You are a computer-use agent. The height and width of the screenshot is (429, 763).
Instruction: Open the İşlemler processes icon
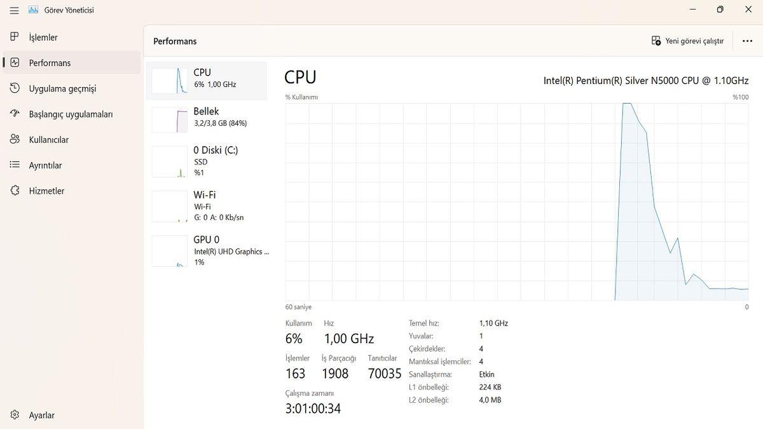pyautogui.click(x=15, y=37)
